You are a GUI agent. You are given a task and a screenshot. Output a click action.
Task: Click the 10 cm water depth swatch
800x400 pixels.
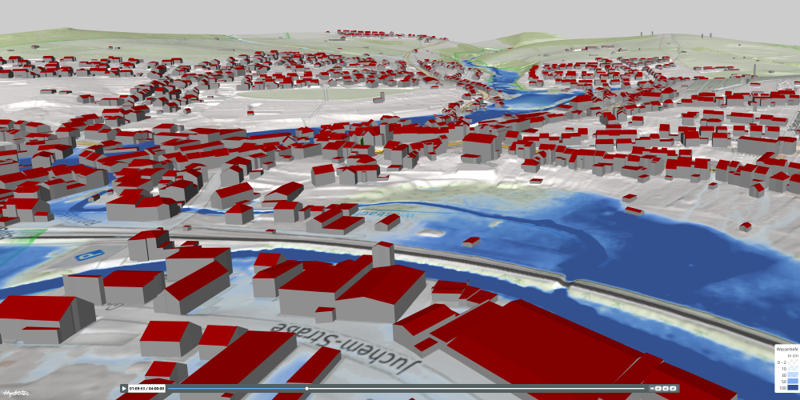coord(793,369)
